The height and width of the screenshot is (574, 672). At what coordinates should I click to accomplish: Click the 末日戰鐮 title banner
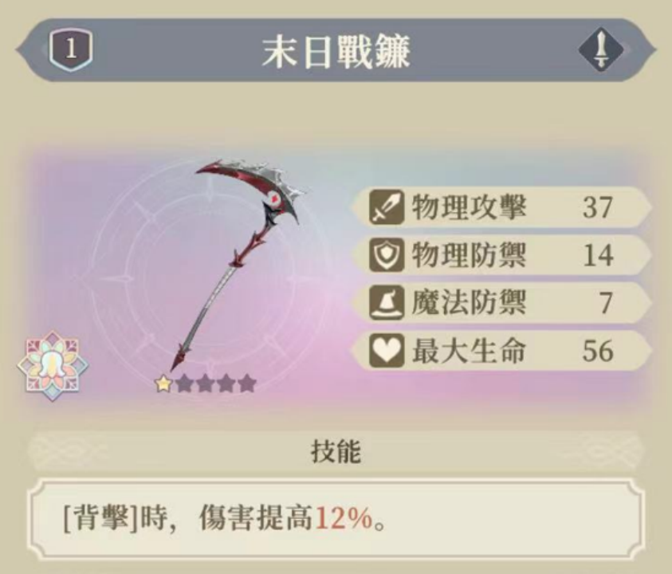(336, 50)
